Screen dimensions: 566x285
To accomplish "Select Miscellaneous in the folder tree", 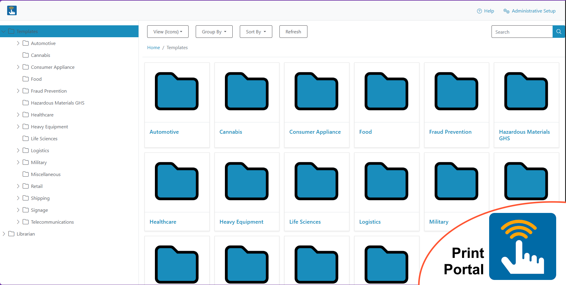I will click(x=46, y=174).
